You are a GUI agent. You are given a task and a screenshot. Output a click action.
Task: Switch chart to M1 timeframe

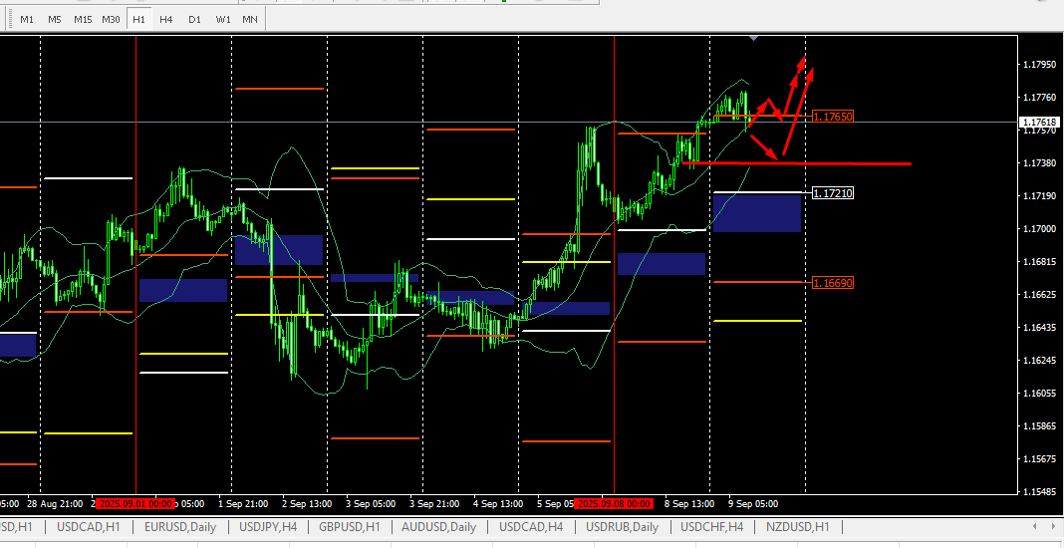(x=27, y=19)
